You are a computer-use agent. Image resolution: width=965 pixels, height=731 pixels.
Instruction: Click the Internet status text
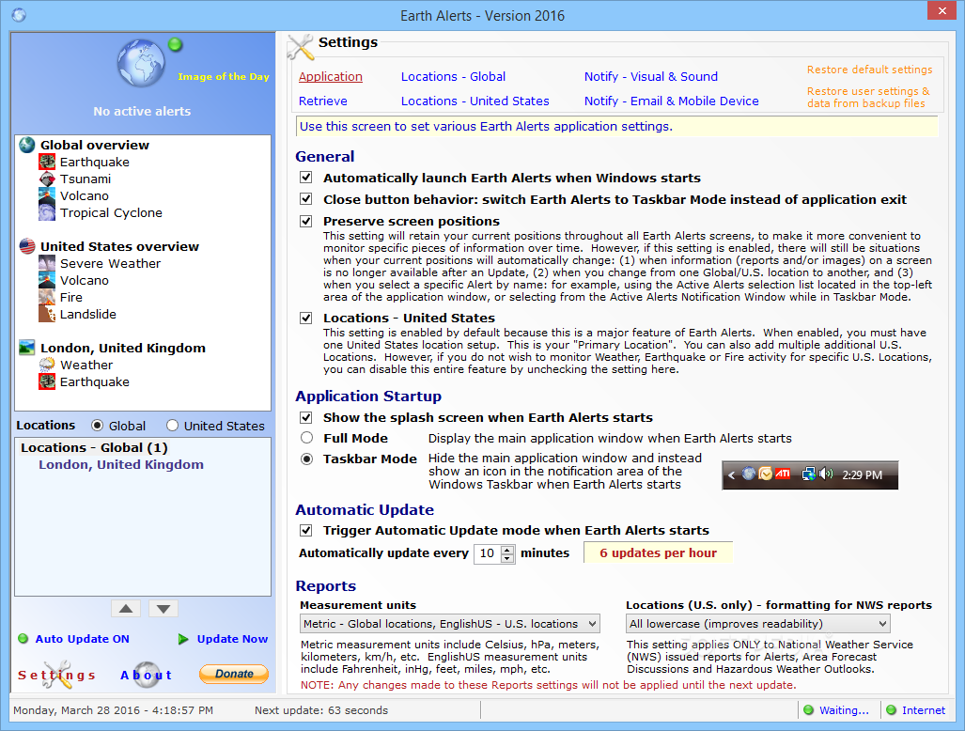923,710
